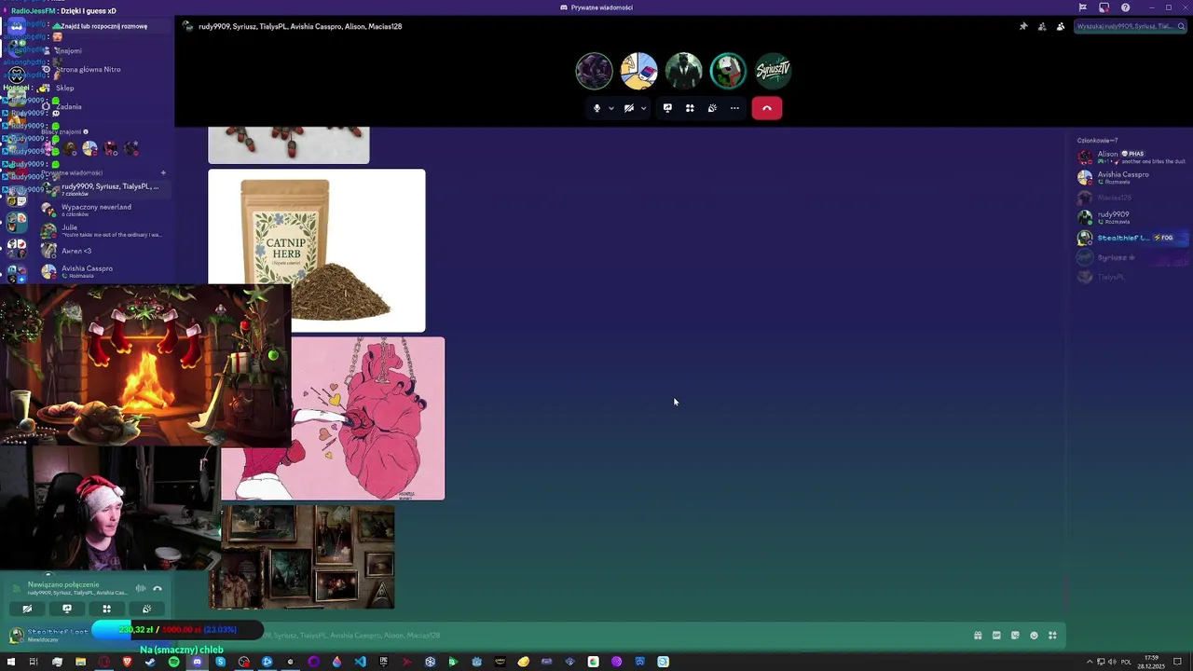
Task: Open Discord from the taskbar
Action: [197, 662]
